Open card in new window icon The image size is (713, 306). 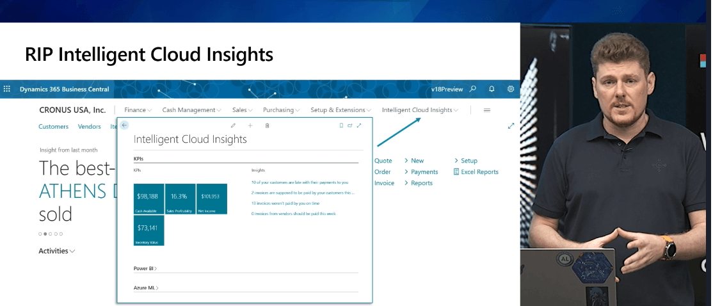(x=350, y=125)
